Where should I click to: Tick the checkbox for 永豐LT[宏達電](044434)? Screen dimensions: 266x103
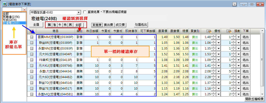pyautogui.click(x=32, y=71)
